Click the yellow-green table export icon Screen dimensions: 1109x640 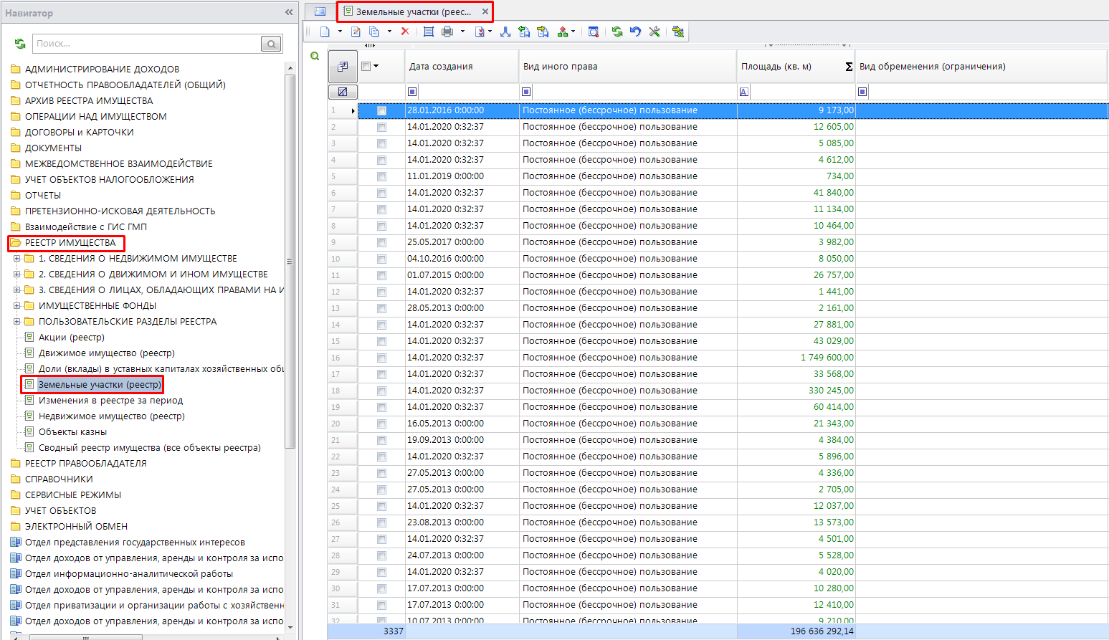point(677,32)
